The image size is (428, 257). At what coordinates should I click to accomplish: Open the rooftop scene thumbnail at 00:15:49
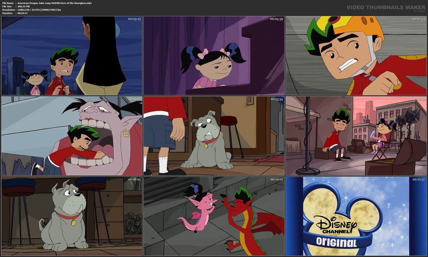click(x=356, y=135)
